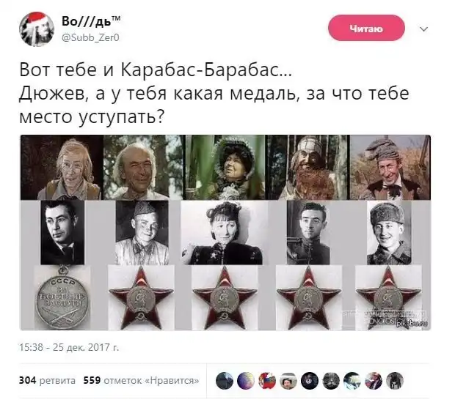Click the tweet author's profile avatar
Viewport: 455px width, 405px height.
point(37,29)
